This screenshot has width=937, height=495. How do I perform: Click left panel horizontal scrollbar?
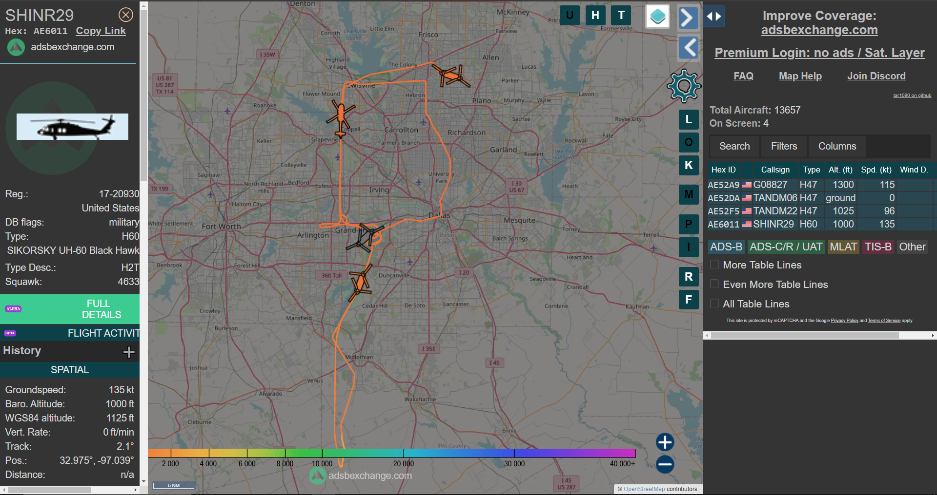coord(49,490)
